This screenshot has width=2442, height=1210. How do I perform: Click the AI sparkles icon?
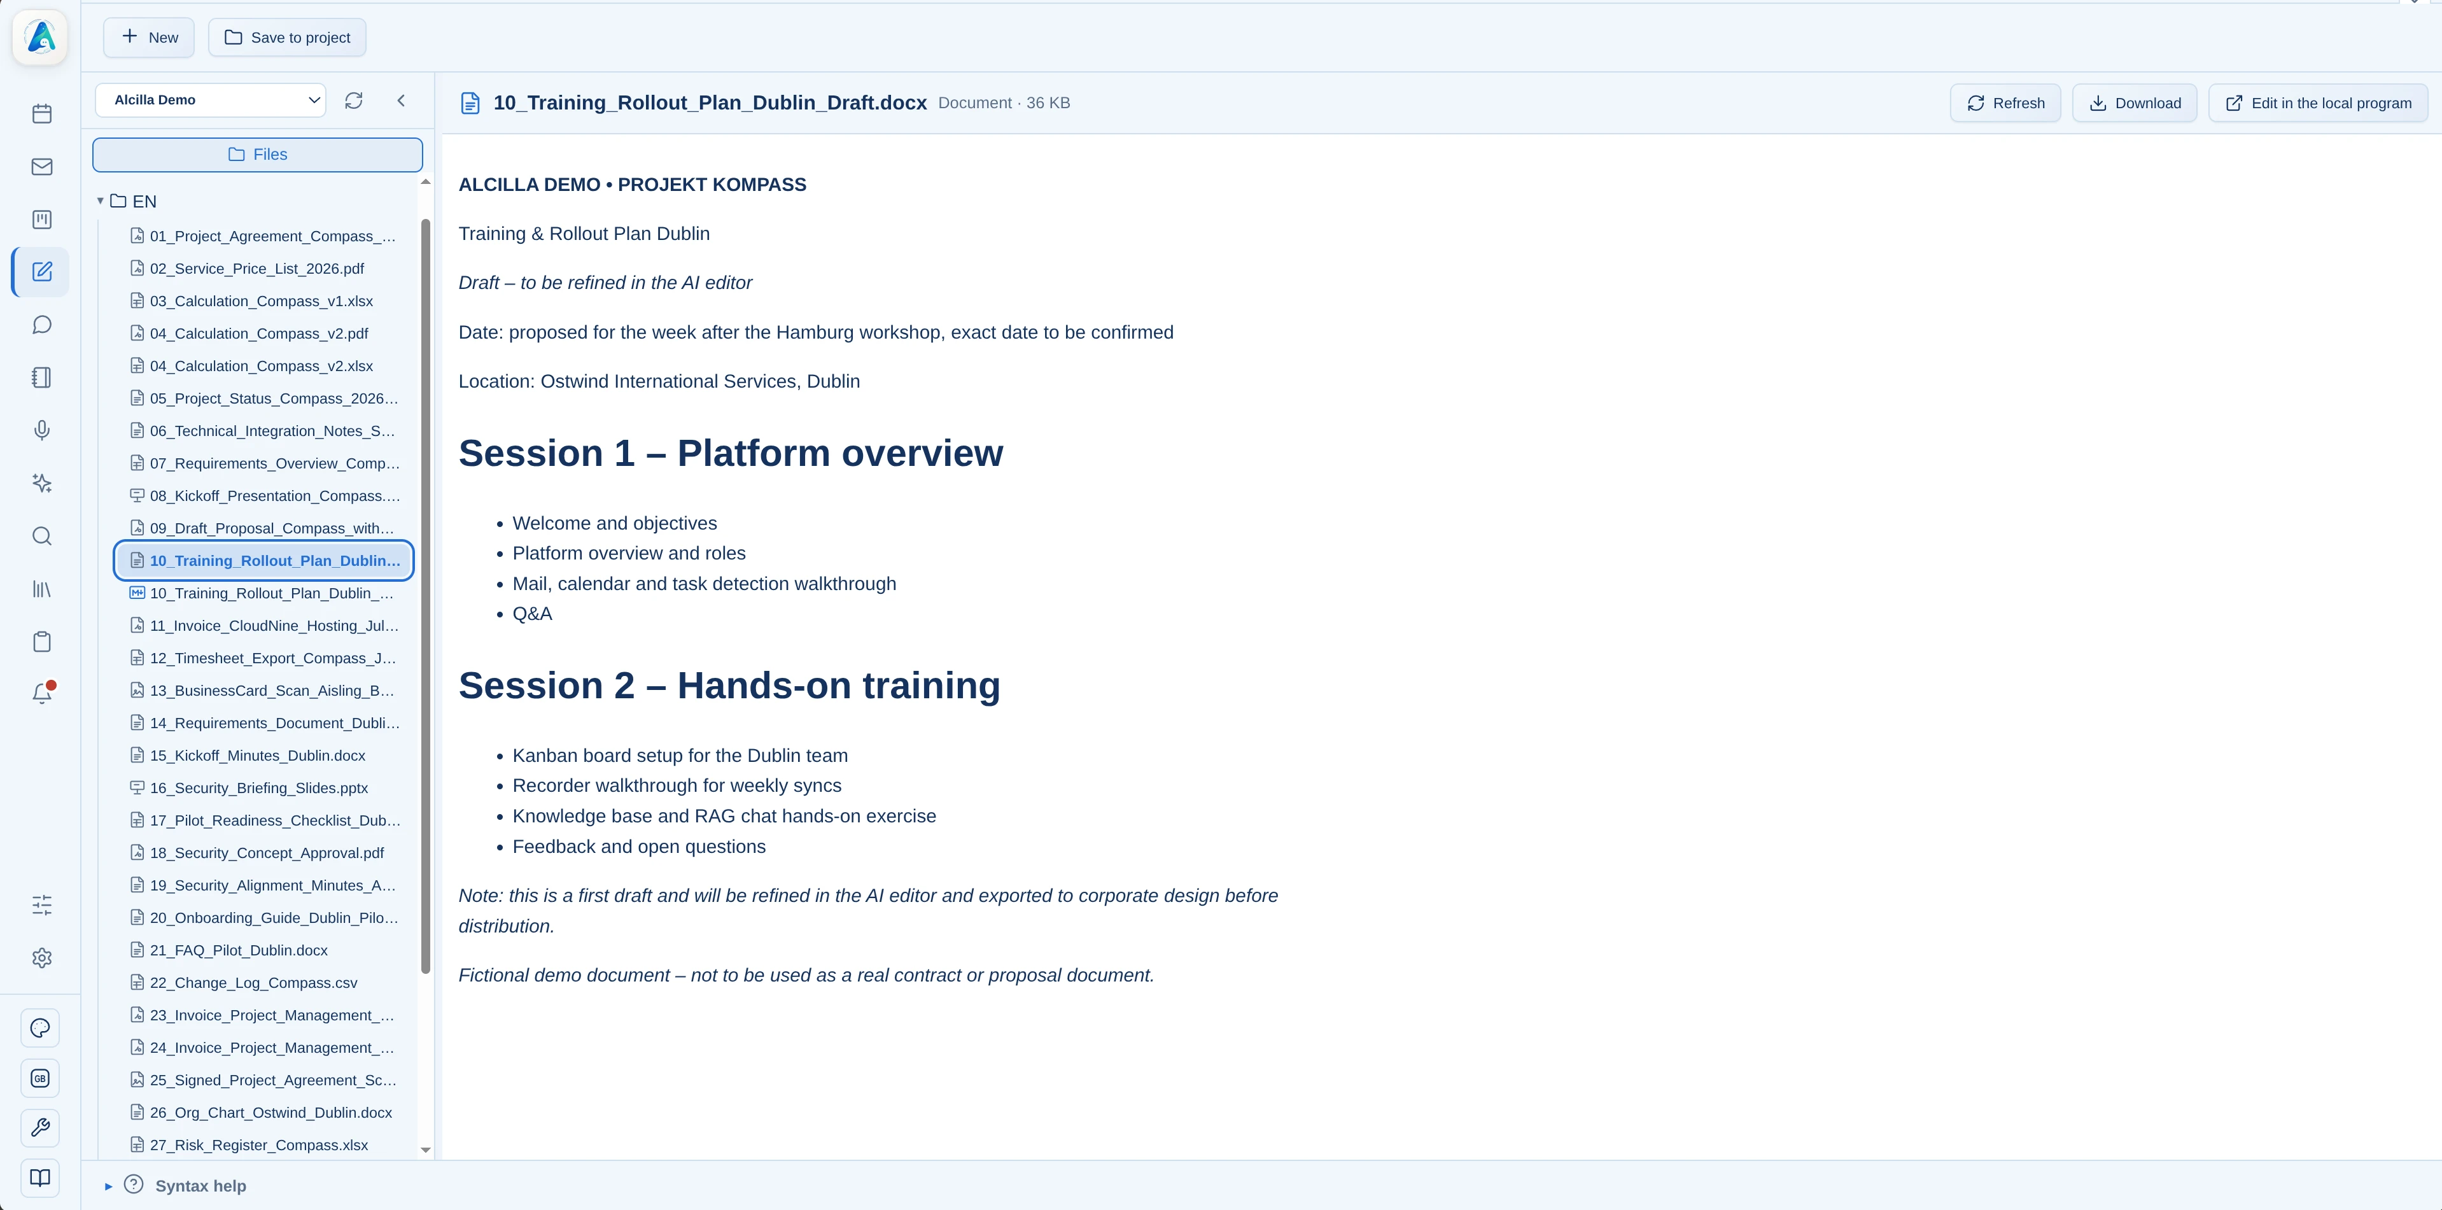(42, 484)
